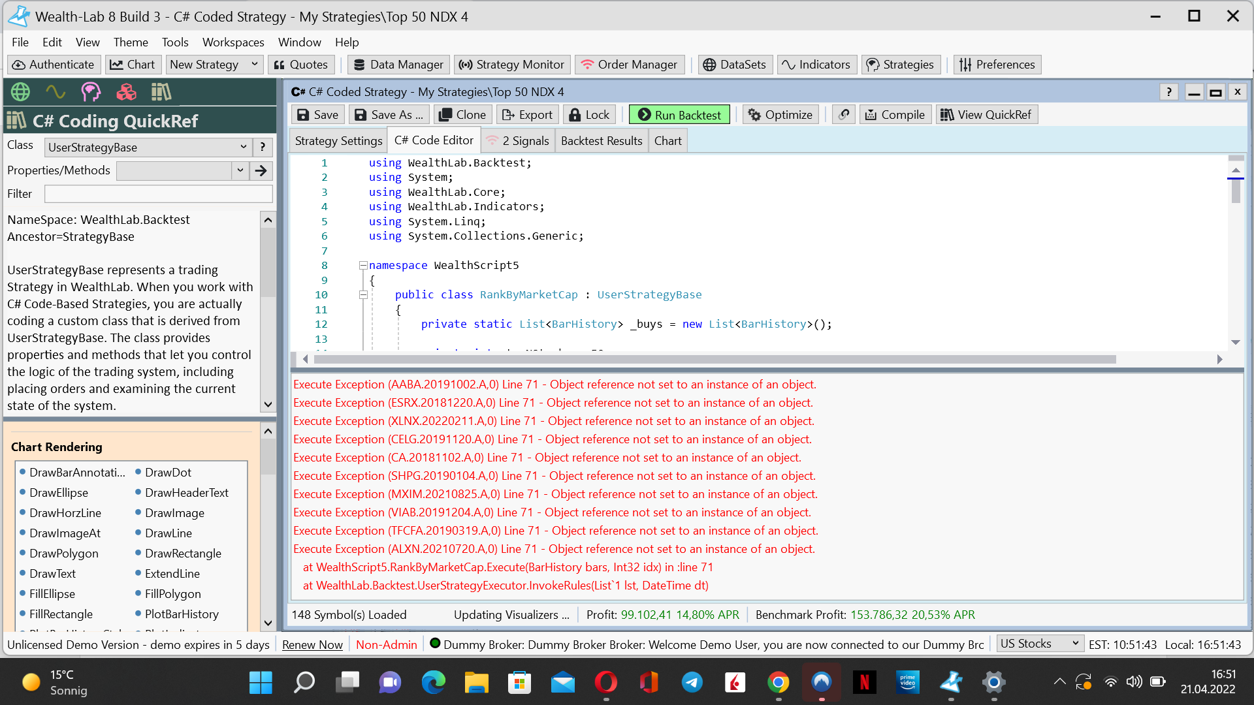Click the Filter input field

pyautogui.click(x=158, y=194)
